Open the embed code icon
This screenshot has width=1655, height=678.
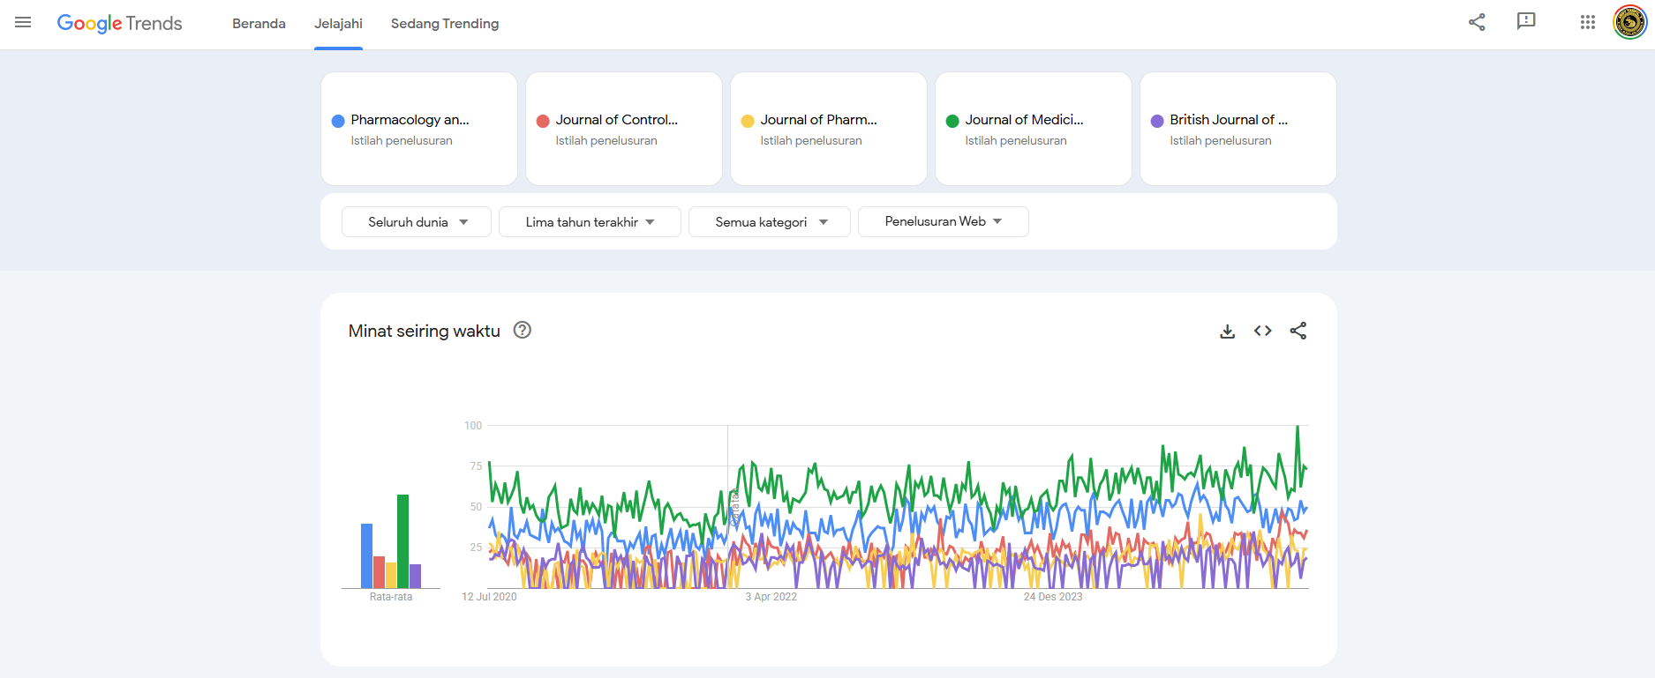click(x=1263, y=331)
